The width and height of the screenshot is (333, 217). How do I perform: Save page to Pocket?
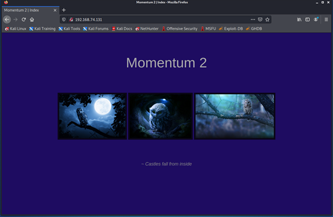click(x=260, y=19)
